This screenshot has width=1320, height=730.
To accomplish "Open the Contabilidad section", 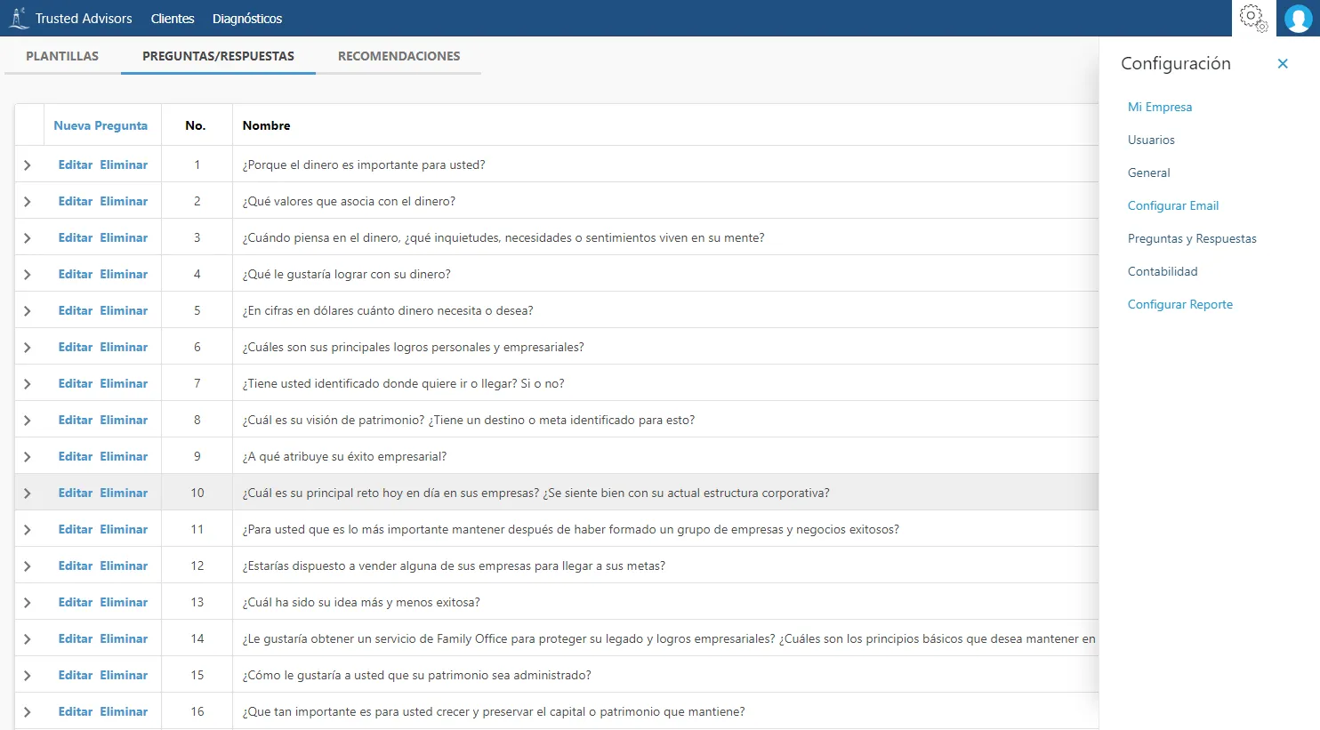I will tap(1162, 270).
